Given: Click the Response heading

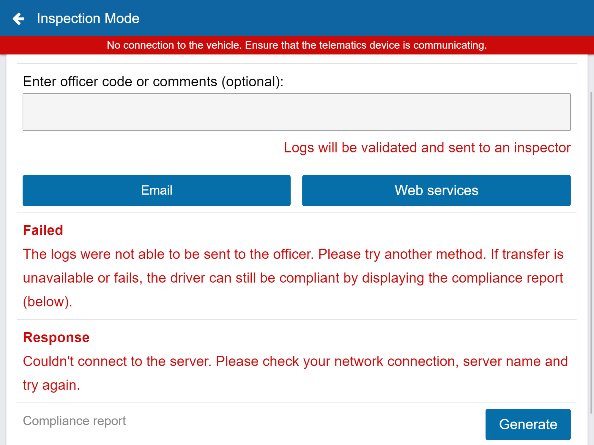Looking at the screenshot, I should pyautogui.click(x=56, y=337).
